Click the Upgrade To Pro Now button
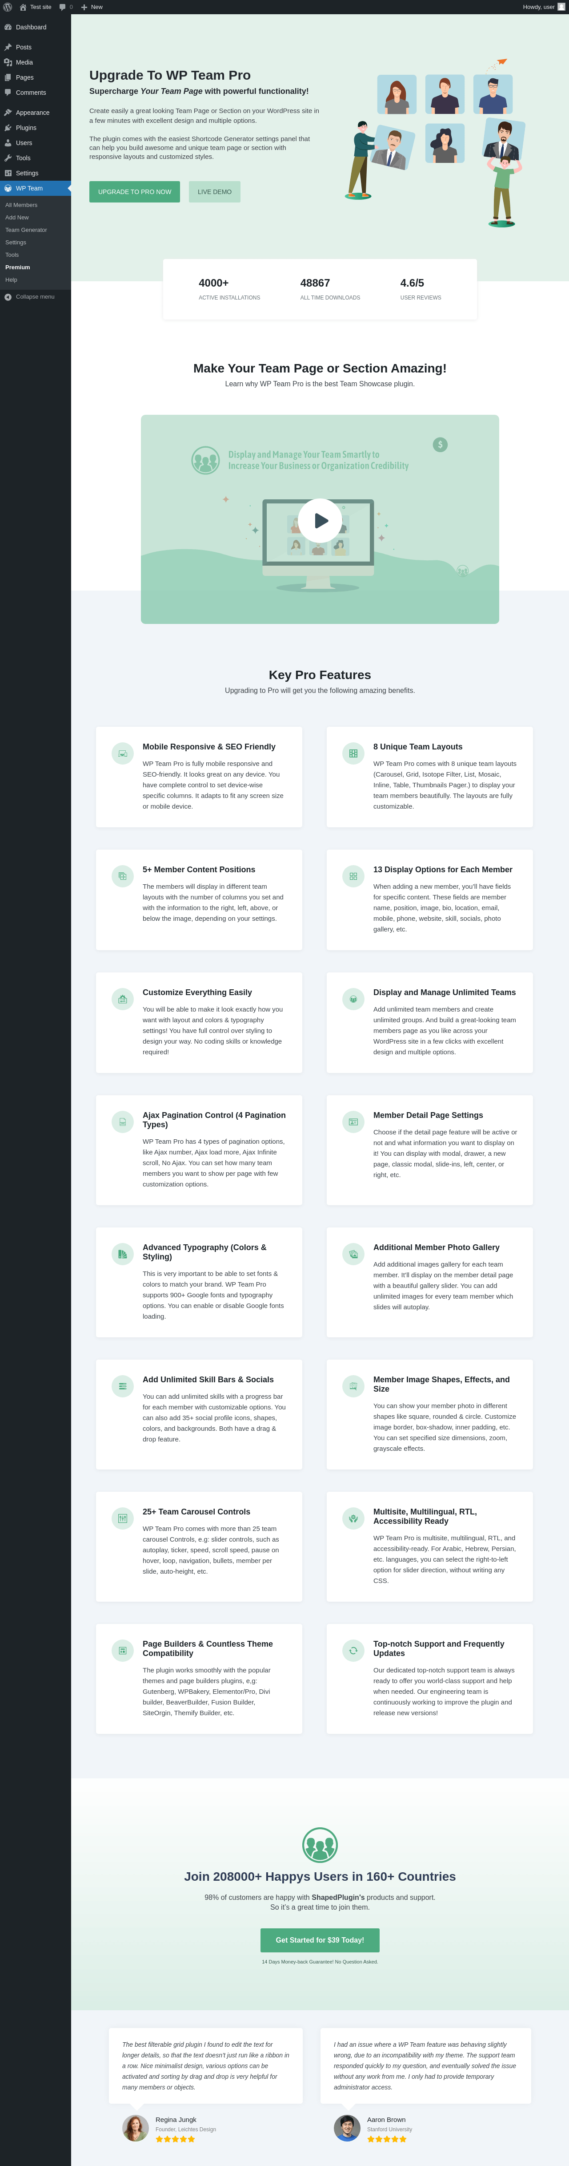The height and width of the screenshot is (2166, 569). click(135, 192)
